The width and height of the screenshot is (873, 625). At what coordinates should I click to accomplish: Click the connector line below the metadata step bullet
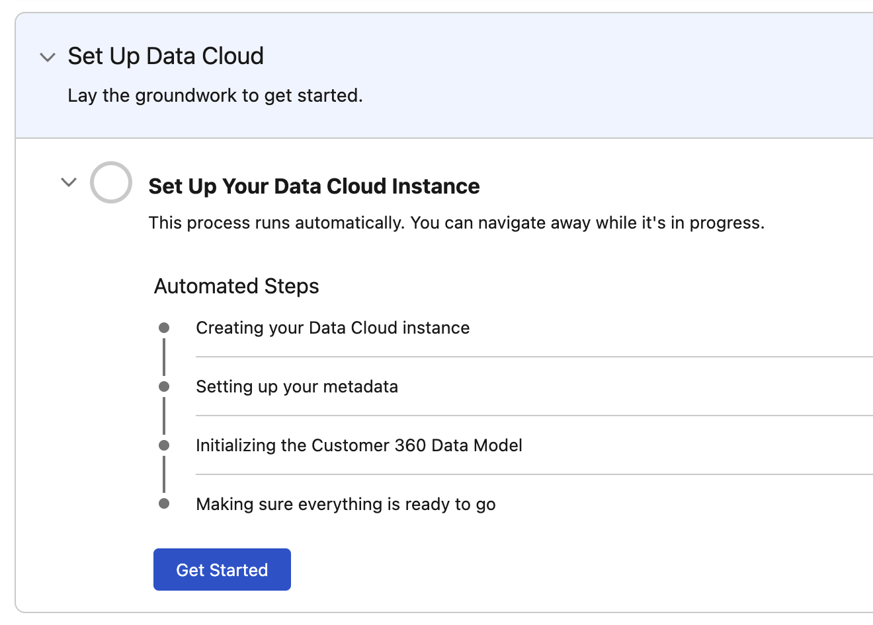164,416
